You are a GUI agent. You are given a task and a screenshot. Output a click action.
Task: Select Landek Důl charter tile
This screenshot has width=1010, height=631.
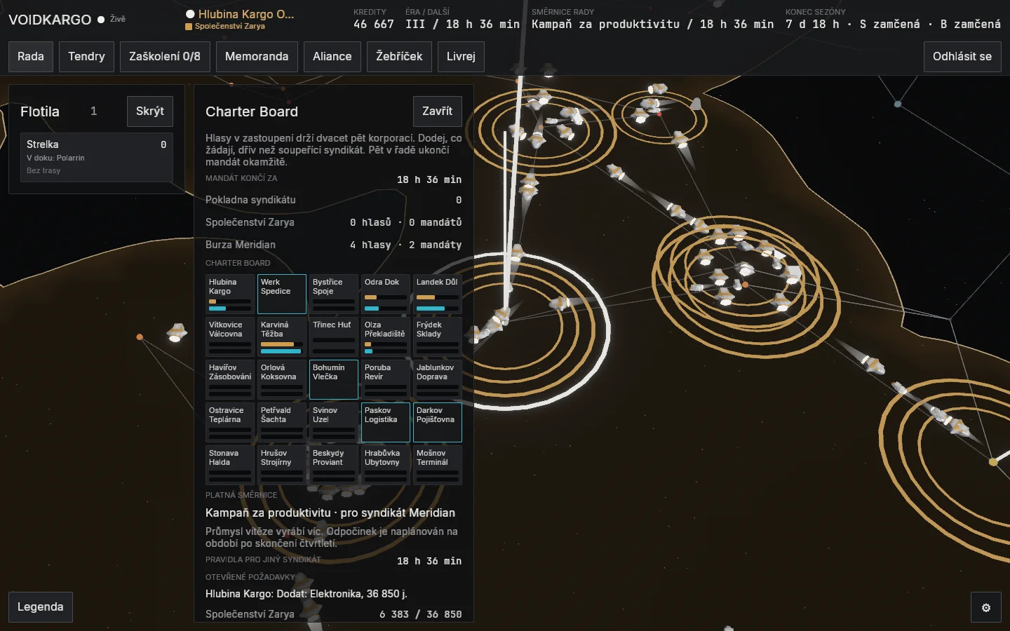click(x=438, y=294)
